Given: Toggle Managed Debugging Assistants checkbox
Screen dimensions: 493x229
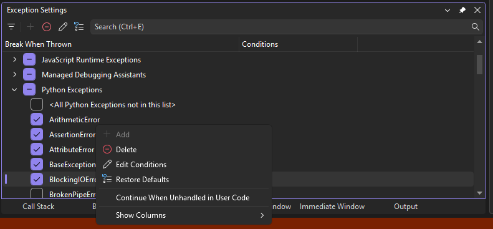Looking at the screenshot, I should [x=29, y=74].
